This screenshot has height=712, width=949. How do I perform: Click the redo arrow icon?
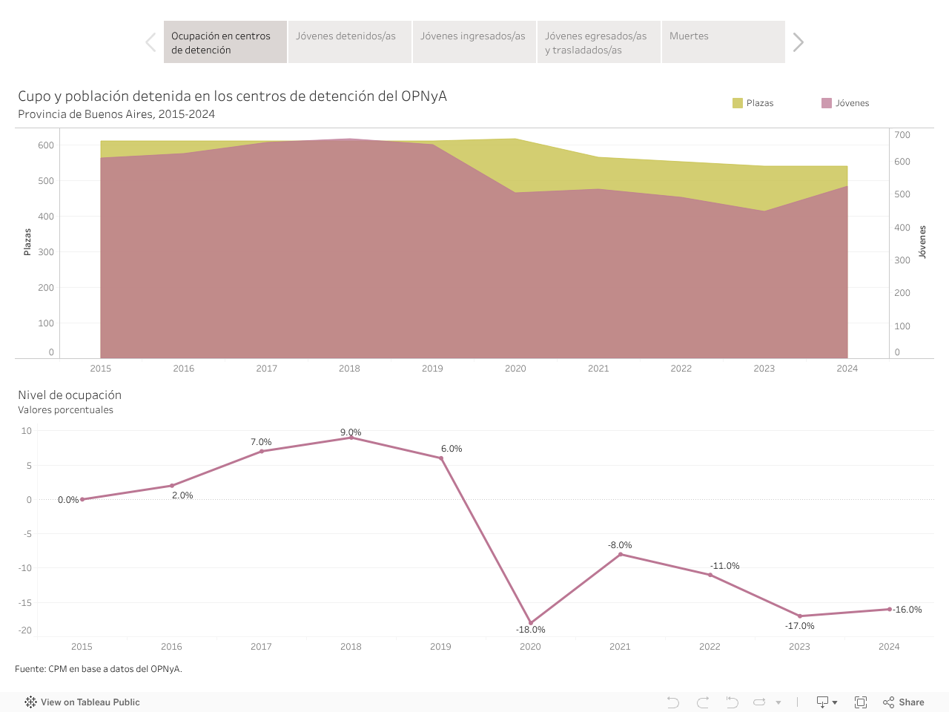point(703,702)
